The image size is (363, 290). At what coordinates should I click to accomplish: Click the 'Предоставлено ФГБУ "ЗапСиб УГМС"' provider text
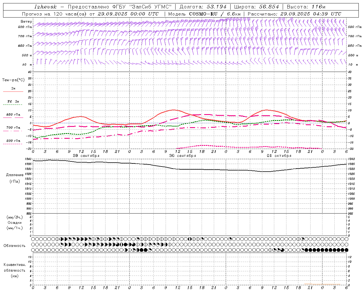pyautogui.click(x=120, y=7)
